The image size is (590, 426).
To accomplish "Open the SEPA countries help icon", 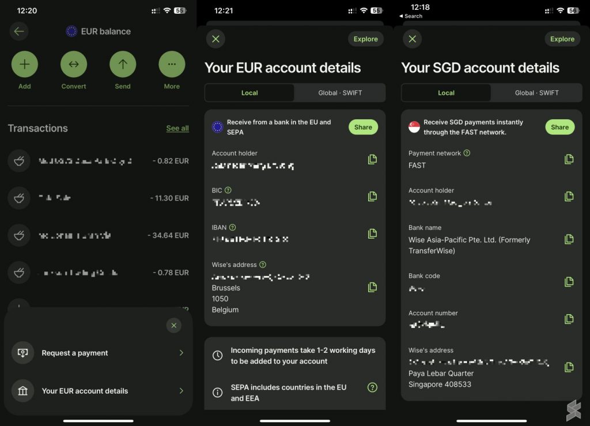I will [x=372, y=387].
